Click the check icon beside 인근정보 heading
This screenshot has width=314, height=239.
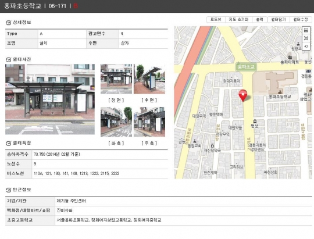click(8, 190)
